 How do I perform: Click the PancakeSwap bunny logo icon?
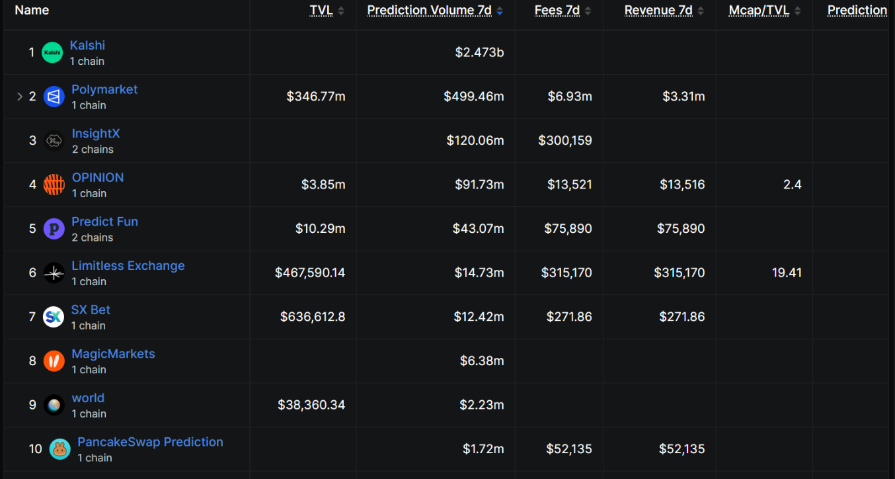click(60, 449)
